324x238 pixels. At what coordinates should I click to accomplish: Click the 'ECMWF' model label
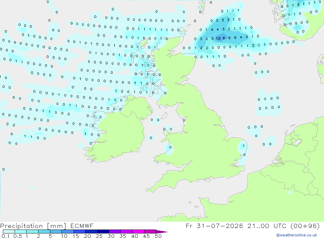(x=82, y=226)
